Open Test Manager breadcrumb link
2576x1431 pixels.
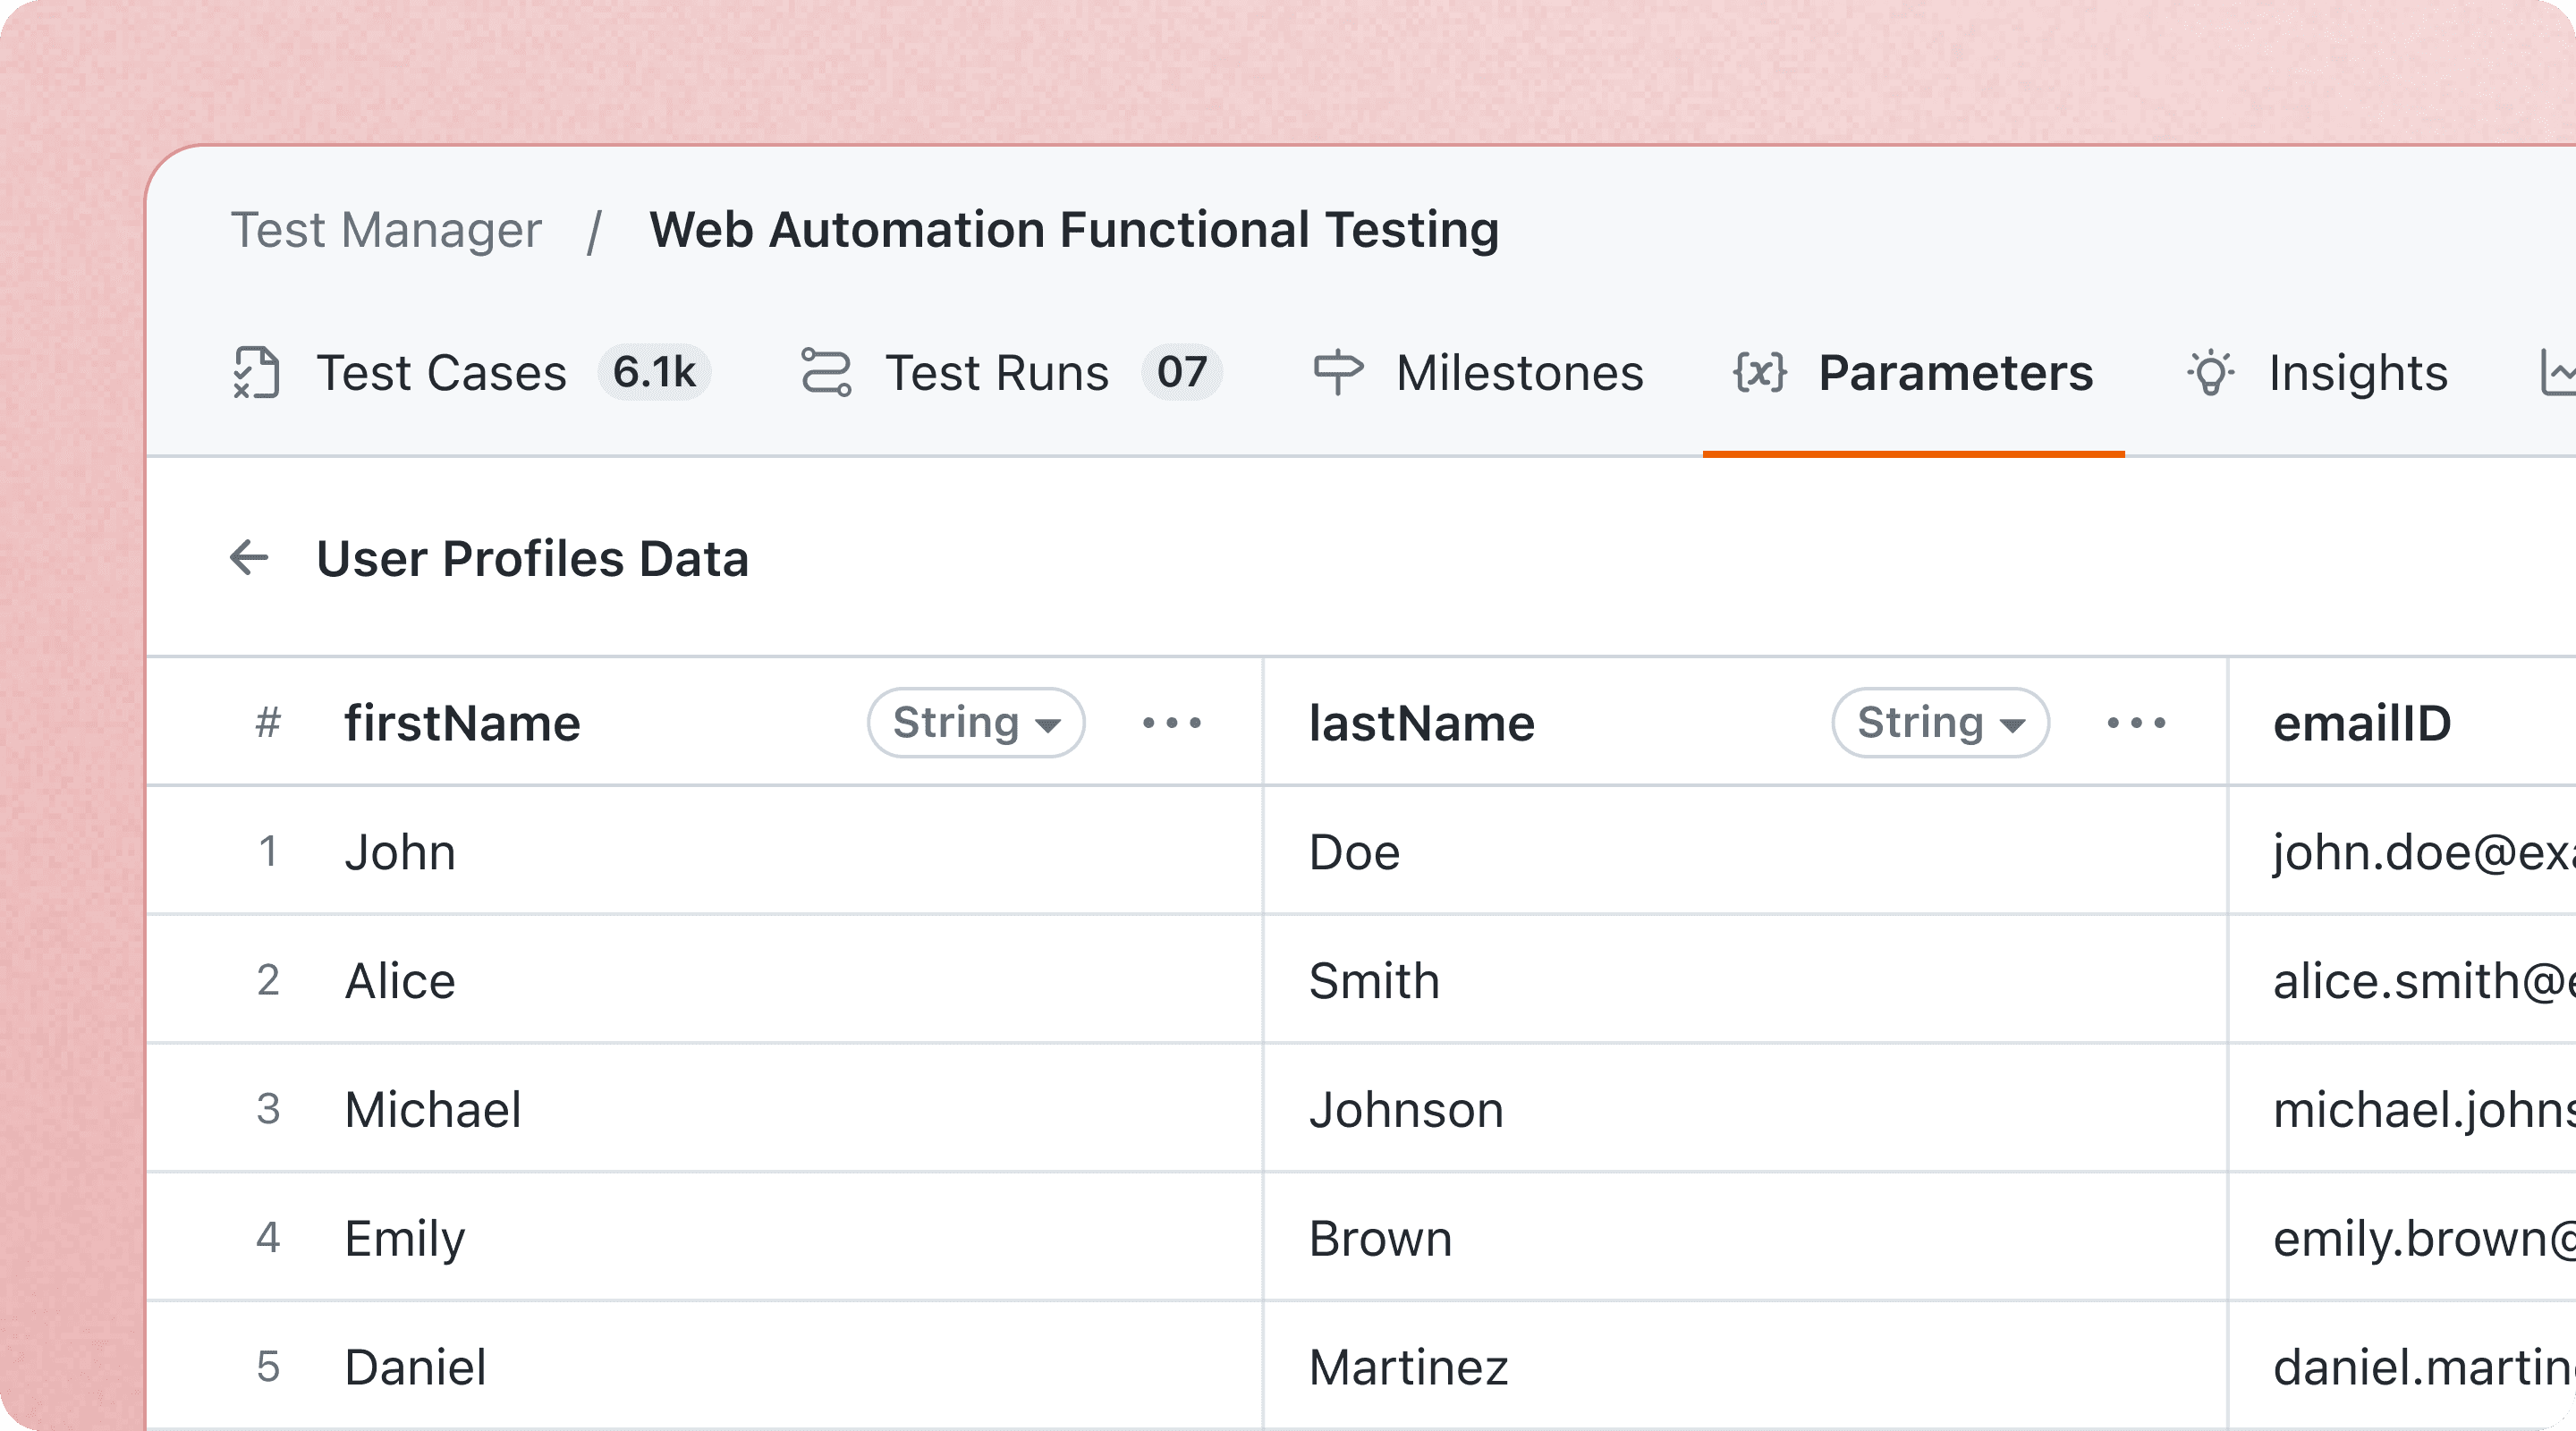coord(386,230)
